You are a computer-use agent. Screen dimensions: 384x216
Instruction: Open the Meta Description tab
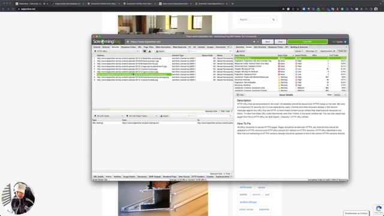[x=163, y=47]
